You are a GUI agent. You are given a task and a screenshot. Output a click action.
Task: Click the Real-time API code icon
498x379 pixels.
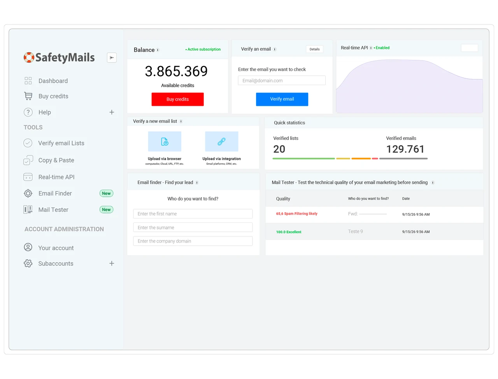(x=28, y=177)
